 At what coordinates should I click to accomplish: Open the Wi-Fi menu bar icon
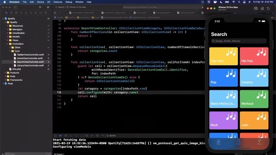(233, 2)
